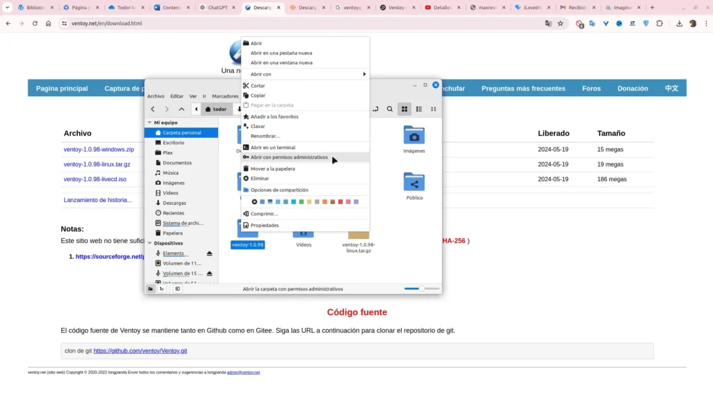Click the Google Translate extension icon
This screenshot has width=713, height=402.
593,23
